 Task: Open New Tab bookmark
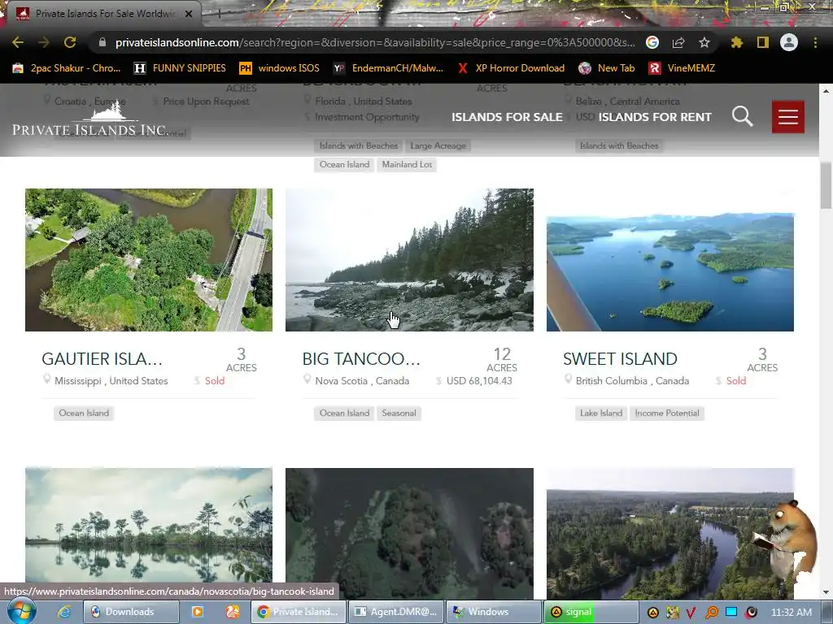(607, 68)
